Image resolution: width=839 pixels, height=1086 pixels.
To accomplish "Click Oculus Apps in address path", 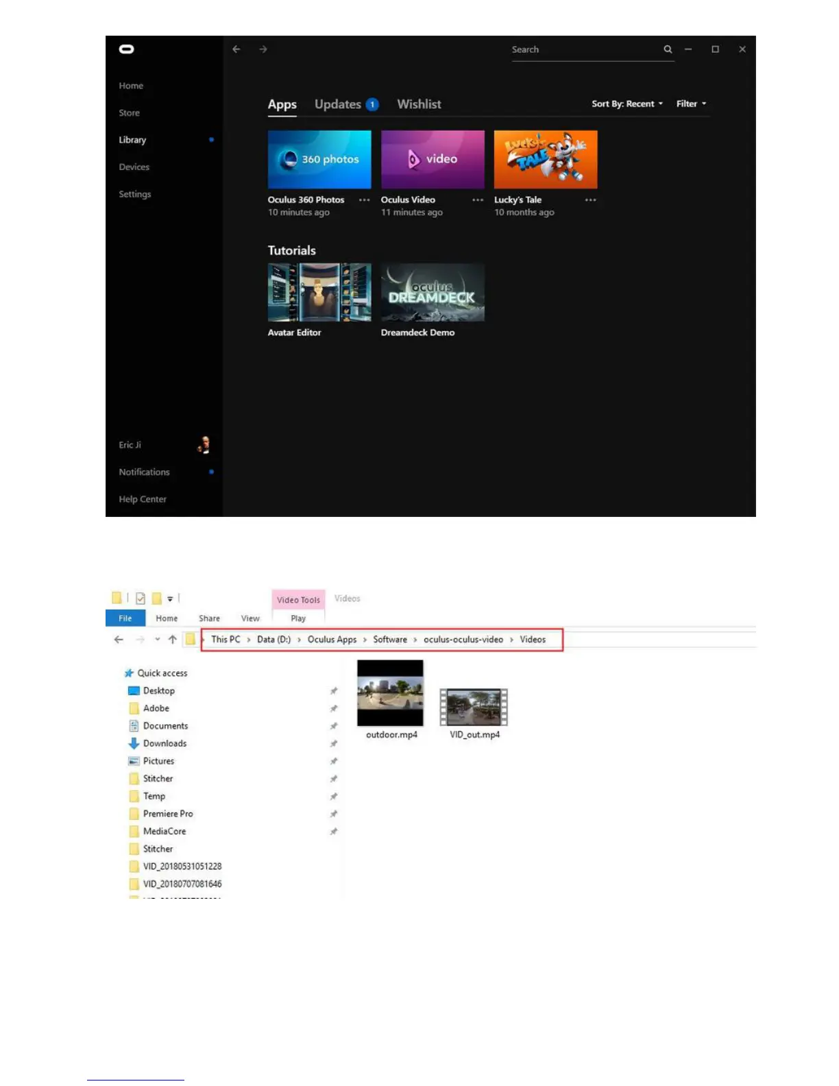I will (332, 640).
